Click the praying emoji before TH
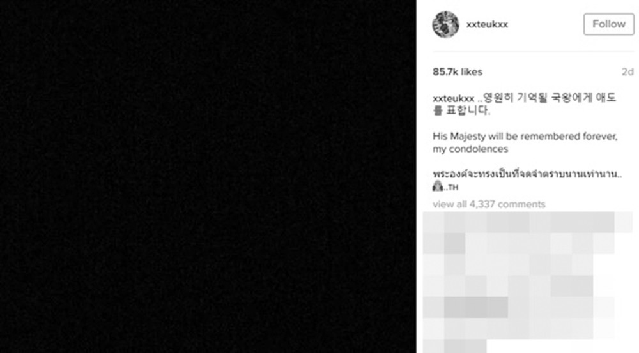This screenshot has height=353, width=639. tap(438, 186)
